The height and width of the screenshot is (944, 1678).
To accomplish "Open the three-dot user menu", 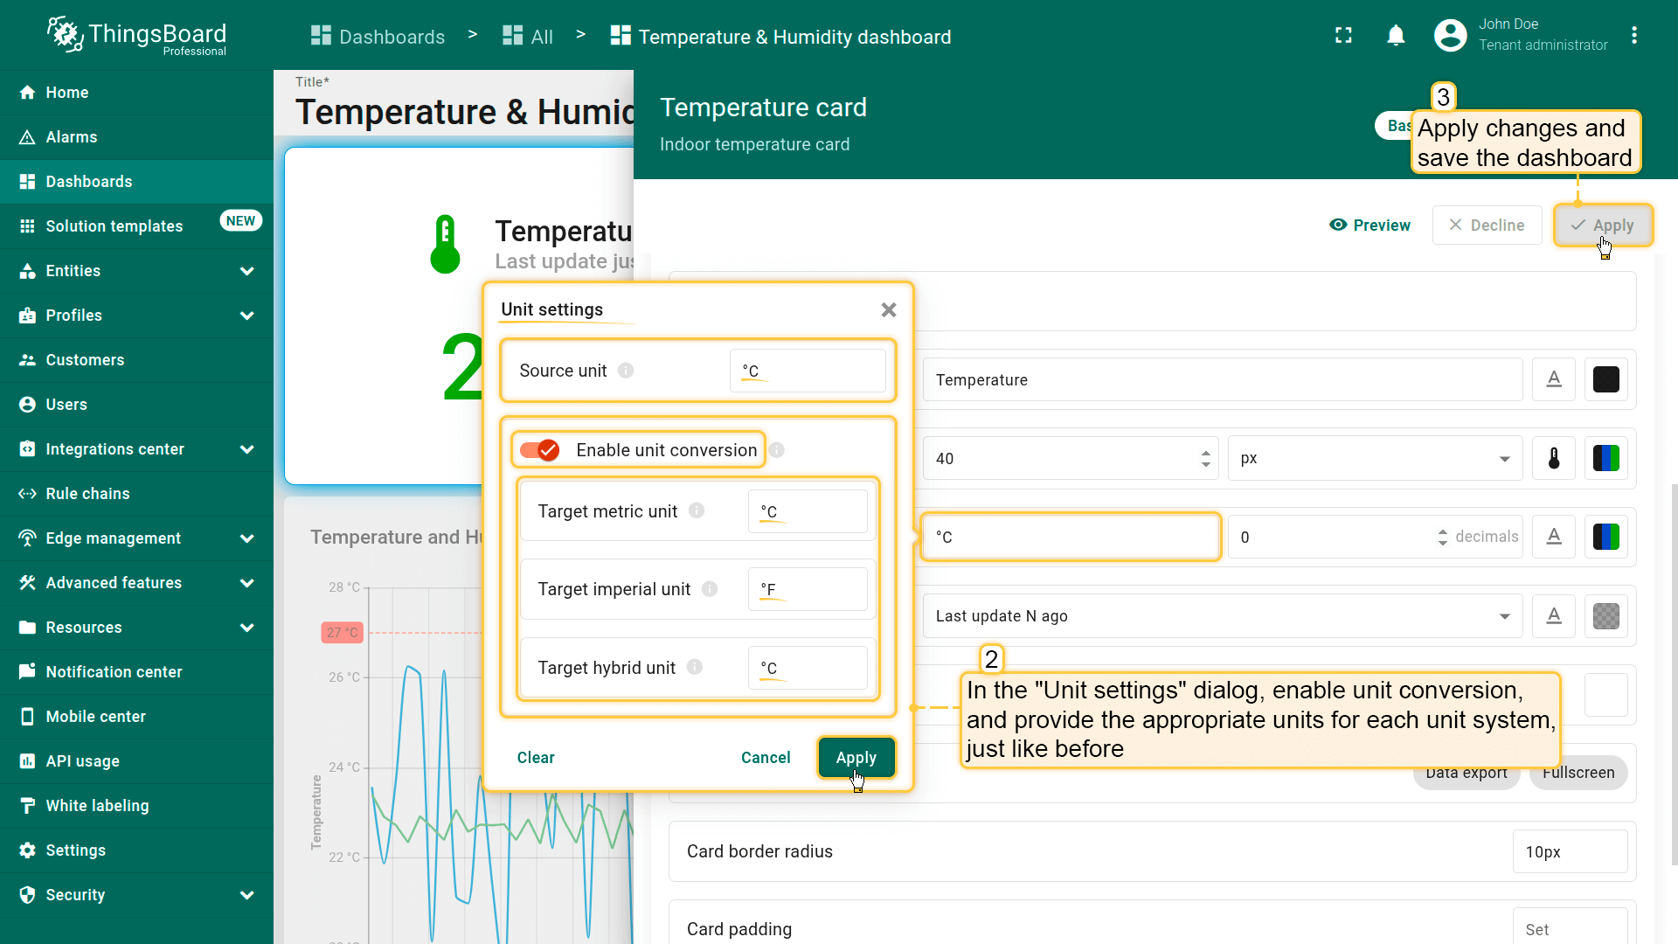I will pyautogui.click(x=1633, y=36).
